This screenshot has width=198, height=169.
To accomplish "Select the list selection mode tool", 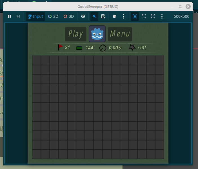I will coord(103,16).
